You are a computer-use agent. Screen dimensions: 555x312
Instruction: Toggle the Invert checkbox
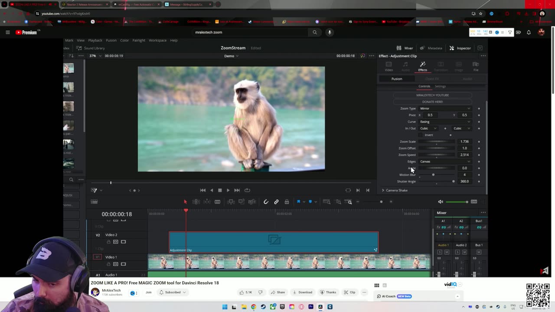tap(421, 135)
